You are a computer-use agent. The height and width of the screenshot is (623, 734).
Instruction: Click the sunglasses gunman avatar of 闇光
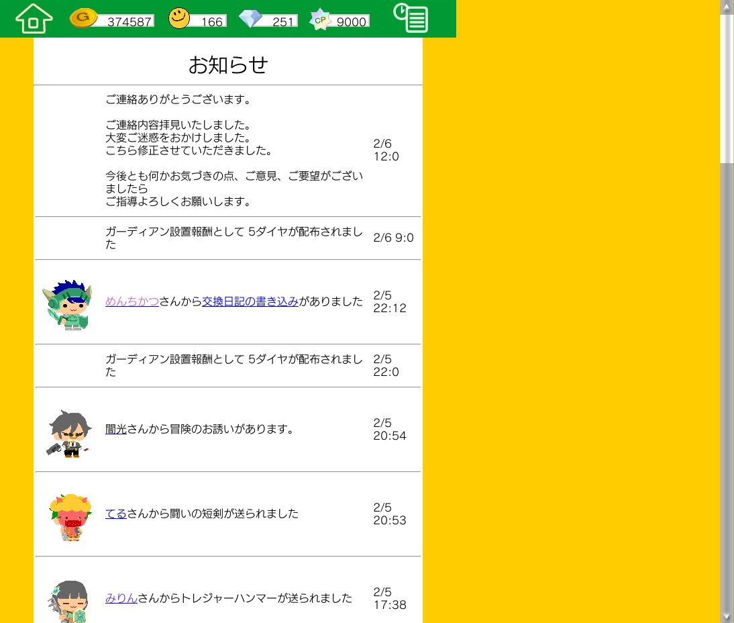pos(69,433)
